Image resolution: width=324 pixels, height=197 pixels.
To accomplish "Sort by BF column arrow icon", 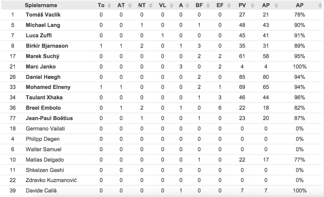I will pyautogui.click(x=208, y=6).
